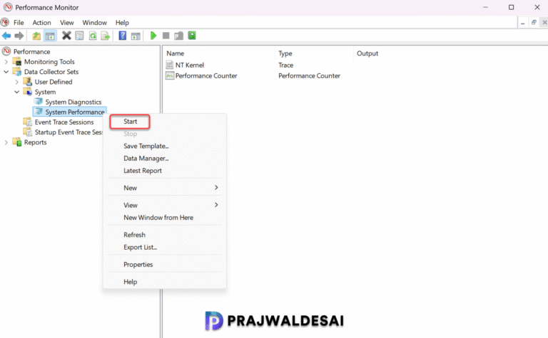Open the Properties toolbar icon
Screen dimensions: 548x338
click(x=80, y=36)
